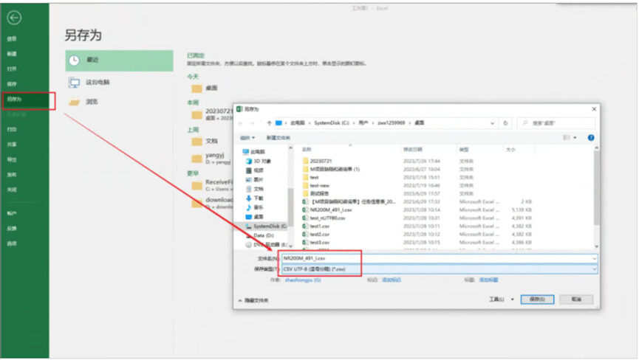Open 导出 (Export) in the backstage sidebar
This screenshot has width=639, height=360.
coord(12,159)
